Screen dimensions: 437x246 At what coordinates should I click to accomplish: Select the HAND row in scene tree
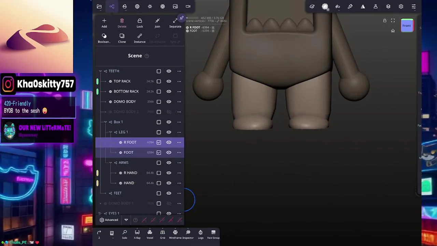pyautogui.click(x=140, y=183)
